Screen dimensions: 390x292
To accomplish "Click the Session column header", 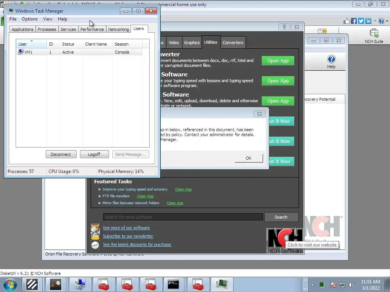I will (127, 44).
